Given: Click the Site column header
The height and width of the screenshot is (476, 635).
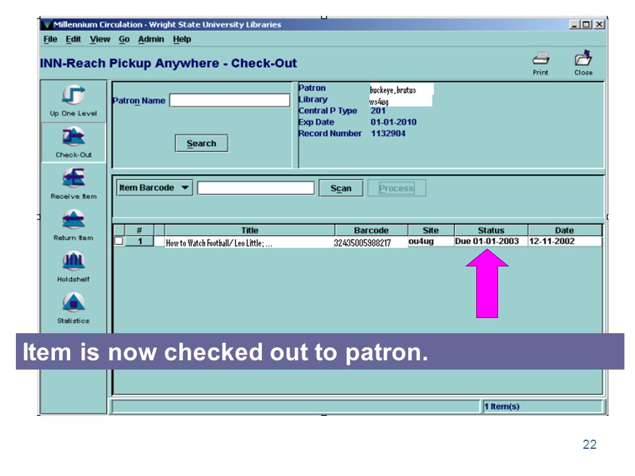Looking at the screenshot, I should (x=431, y=230).
